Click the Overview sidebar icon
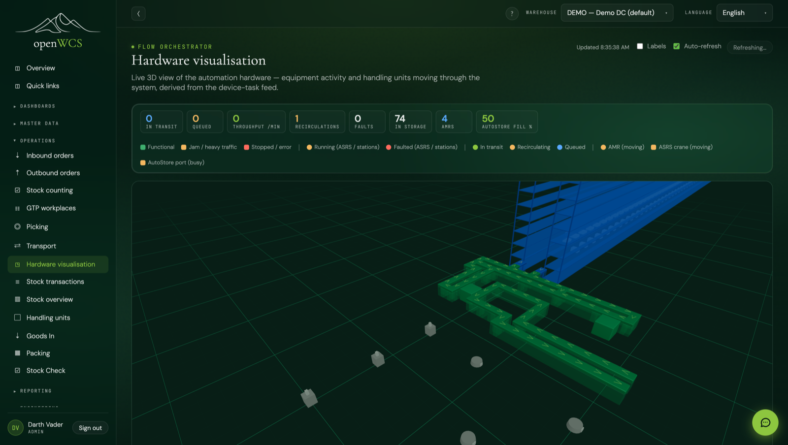The width and height of the screenshot is (788, 445). tap(17, 68)
